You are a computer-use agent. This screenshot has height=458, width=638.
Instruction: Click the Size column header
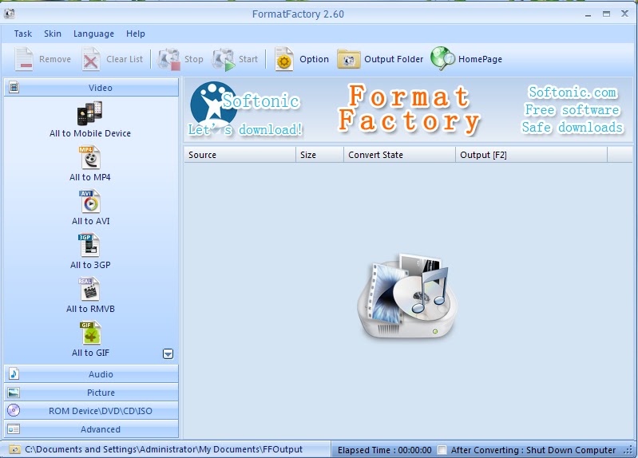click(x=320, y=155)
